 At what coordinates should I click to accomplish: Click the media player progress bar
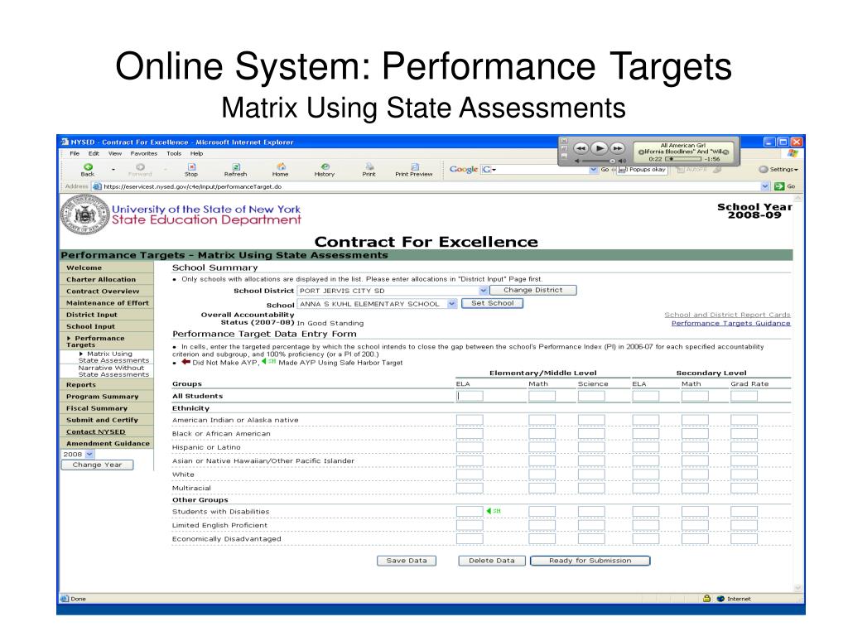(682, 159)
